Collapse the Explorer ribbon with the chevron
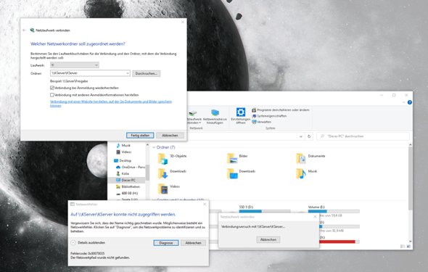Screen dimensions: 428x272 [404, 102]
